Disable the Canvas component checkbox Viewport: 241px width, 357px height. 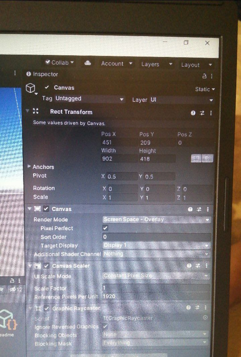point(46,209)
